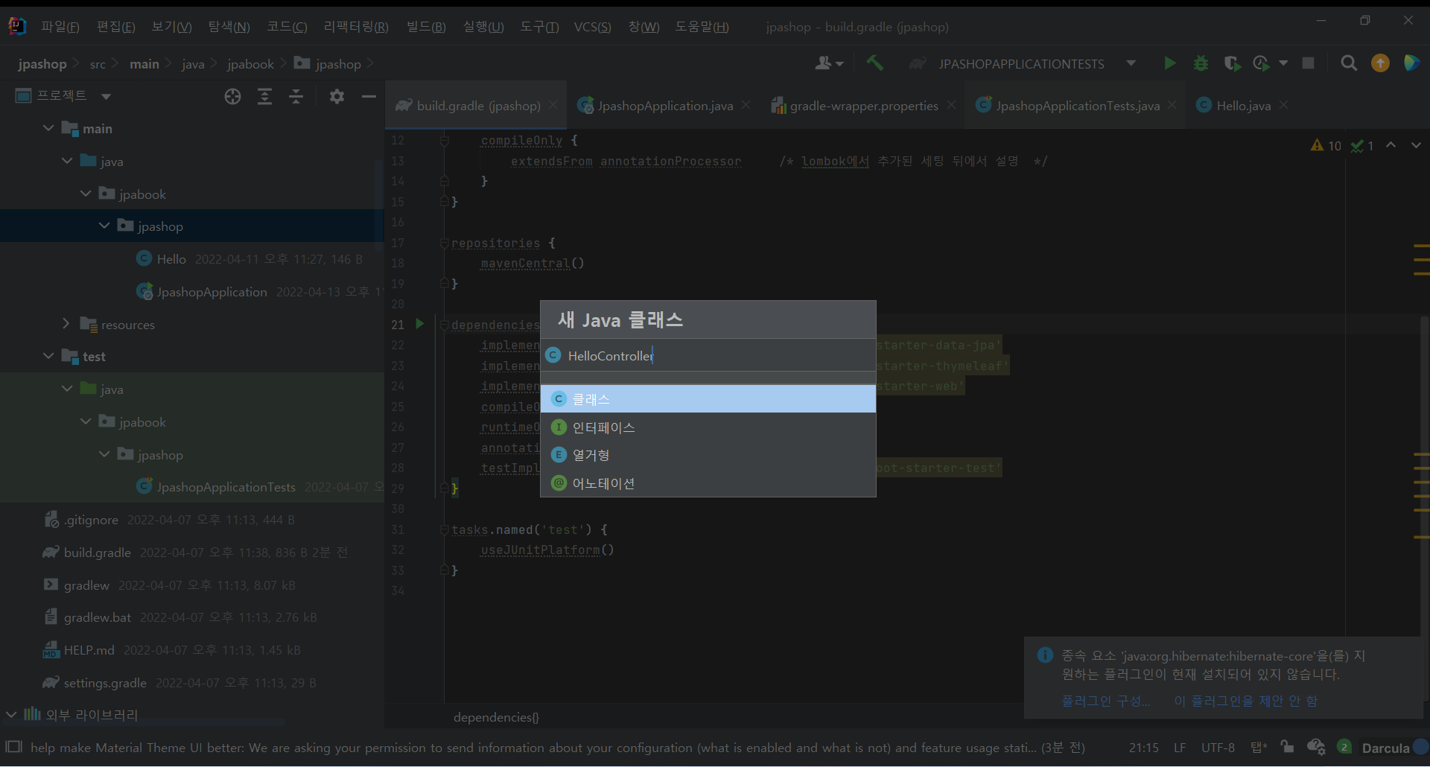Collapse the 외부 라이브러리 node
Image resolution: width=1430 pixels, height=767 pixels.
tap(11, 715)
